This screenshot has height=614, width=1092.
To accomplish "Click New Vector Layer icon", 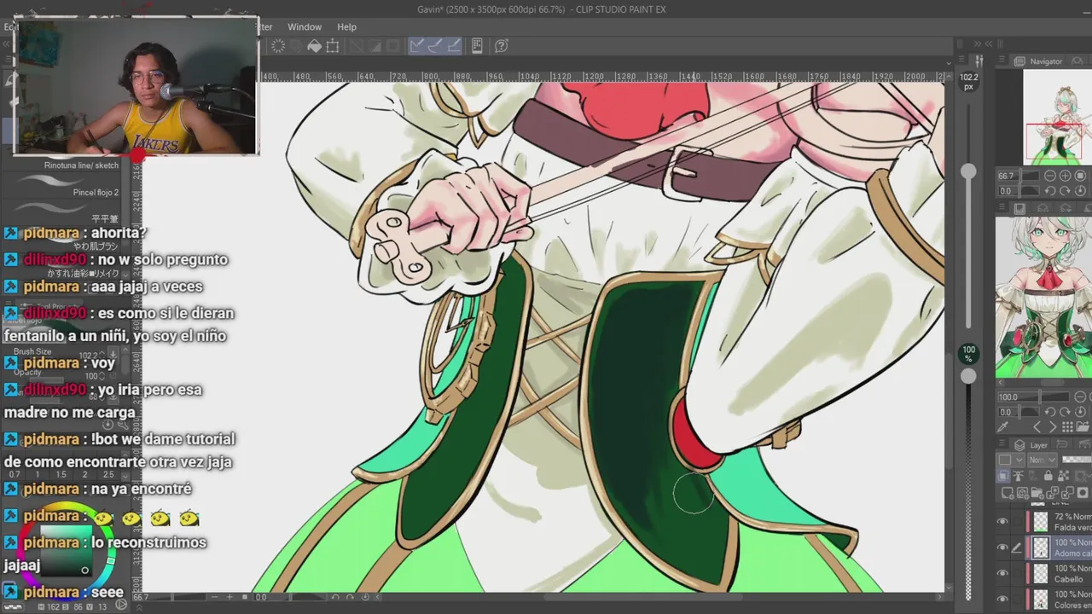I will coord(1023,492).
